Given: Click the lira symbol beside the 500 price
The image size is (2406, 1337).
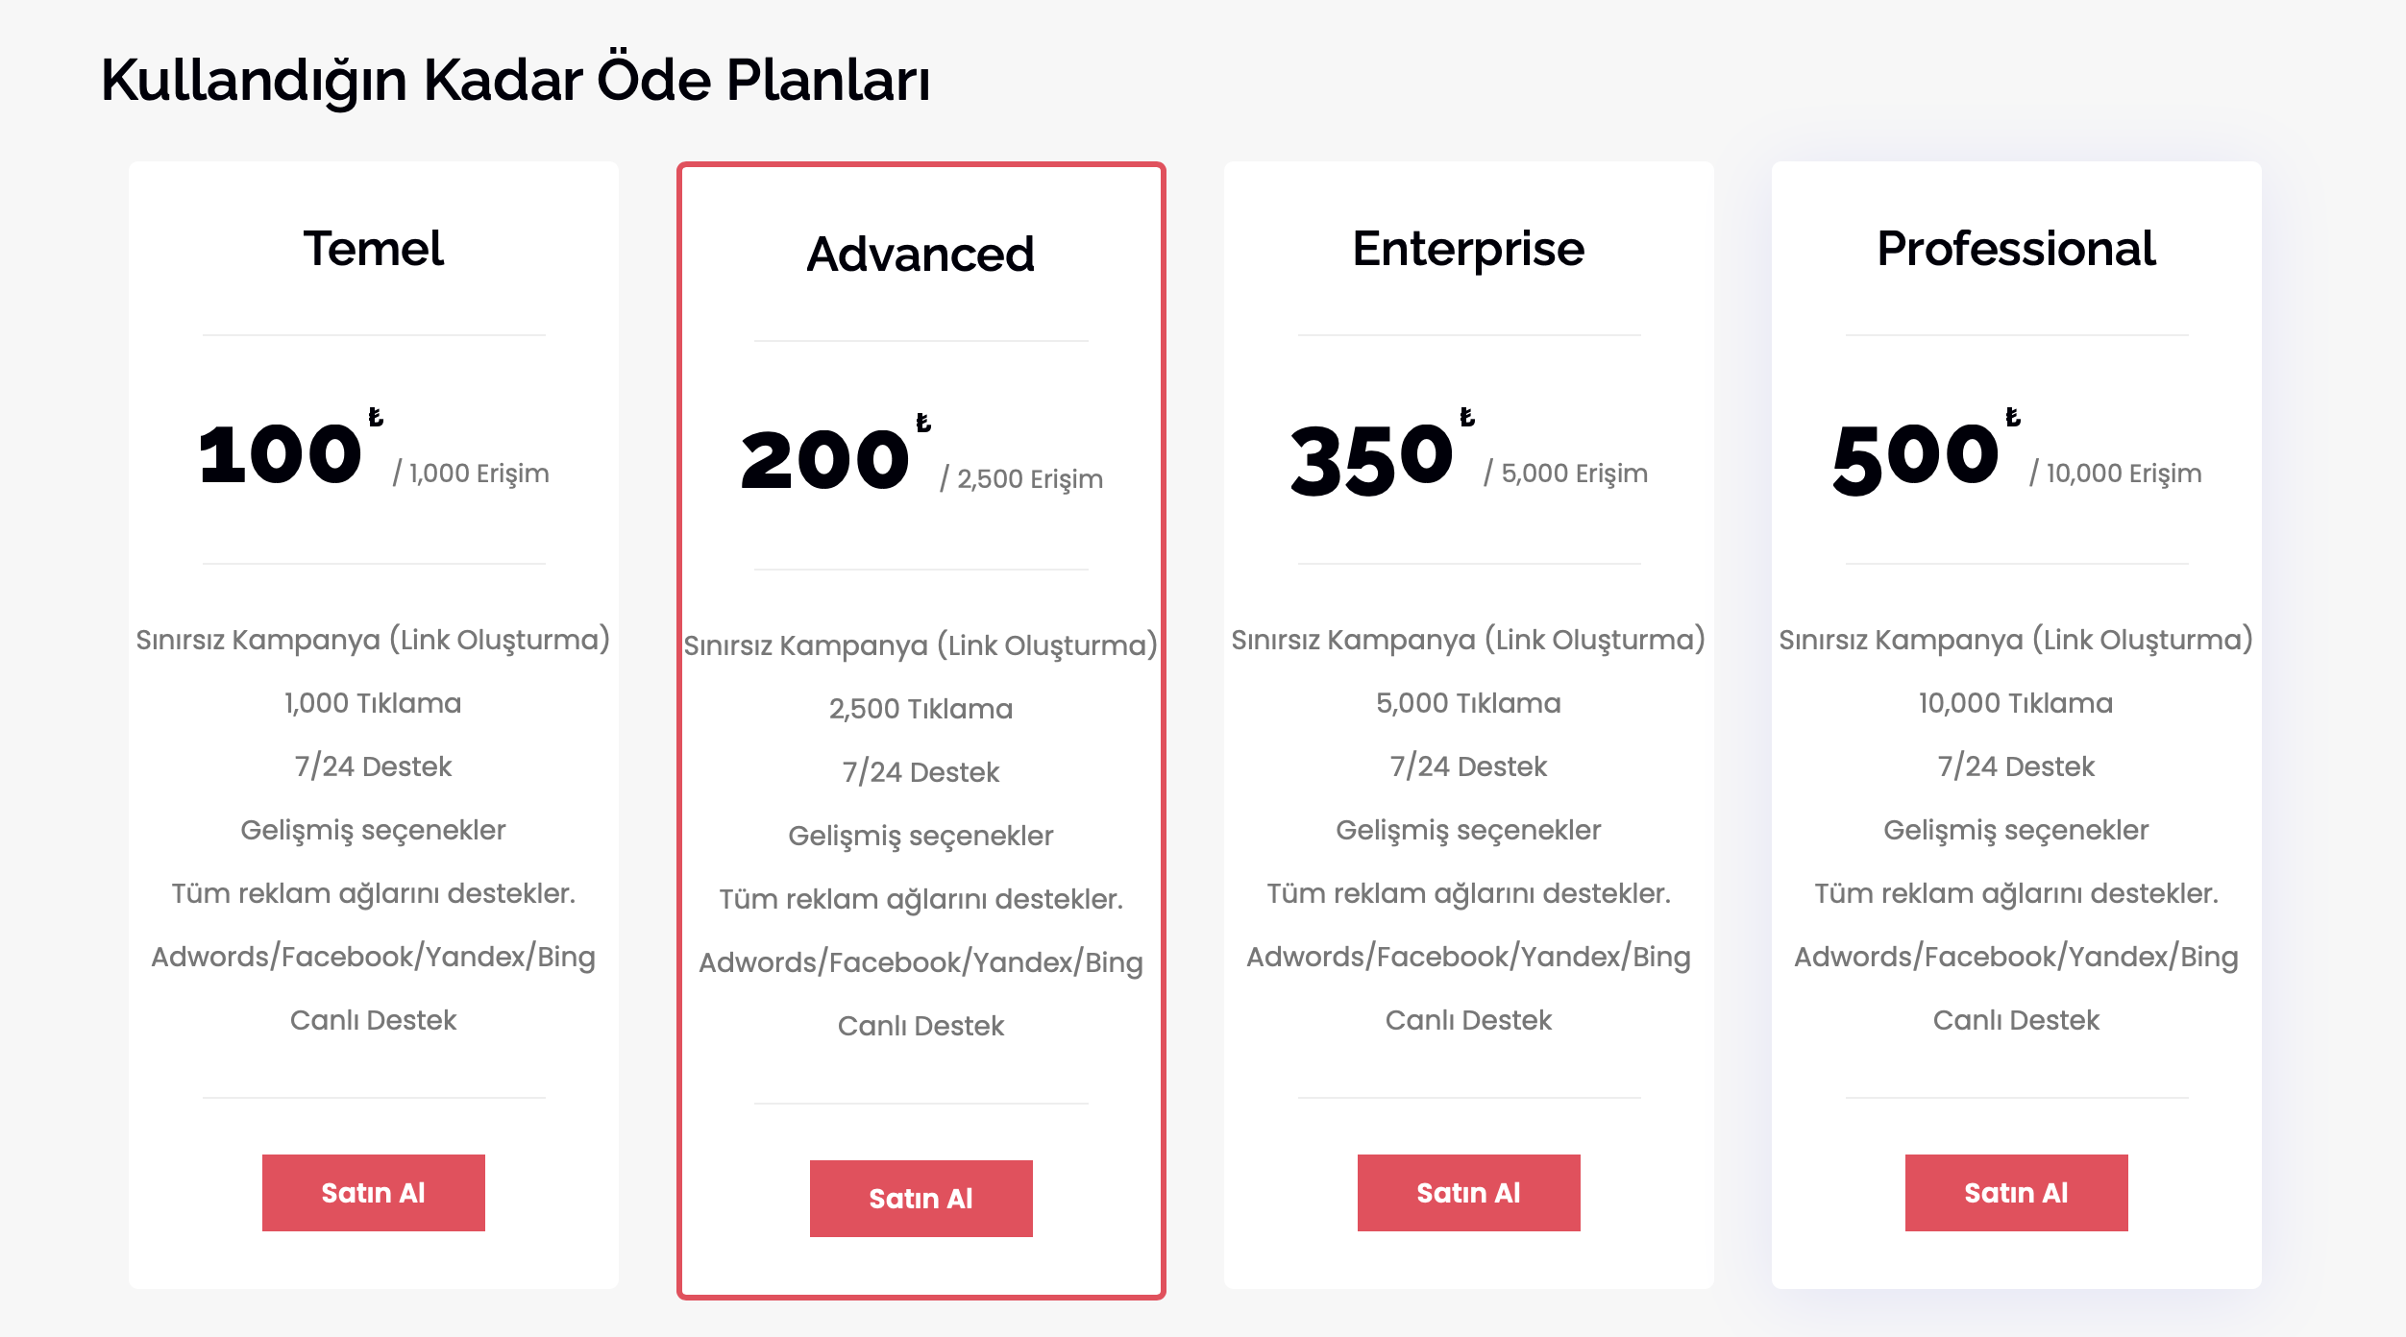Looking at the screenshot, I should coord(2013,417).
